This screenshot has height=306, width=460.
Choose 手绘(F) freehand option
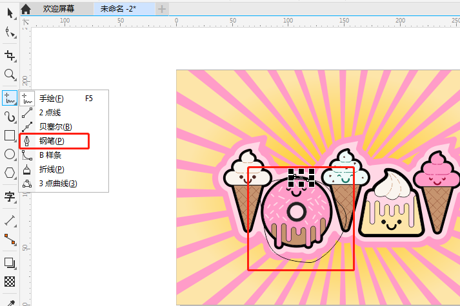click(52, 99)
